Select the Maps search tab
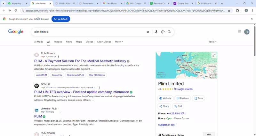The width and height of the screenshot is (256, 136). click(x=79, y=42)
